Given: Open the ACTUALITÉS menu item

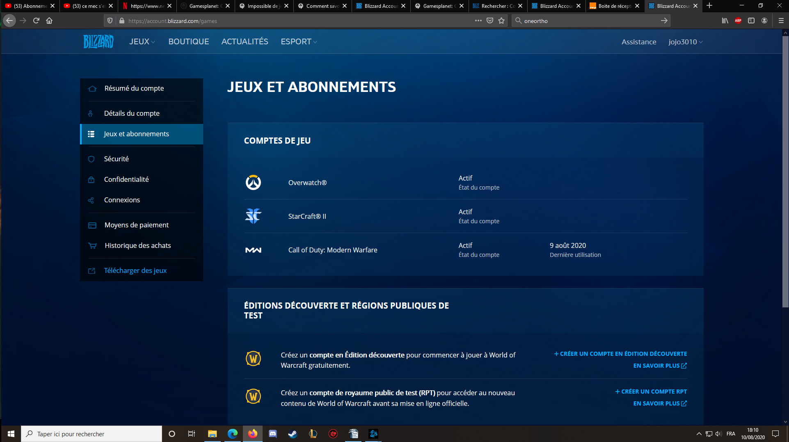Looking at the screenshot, I should tap(245, 41).
